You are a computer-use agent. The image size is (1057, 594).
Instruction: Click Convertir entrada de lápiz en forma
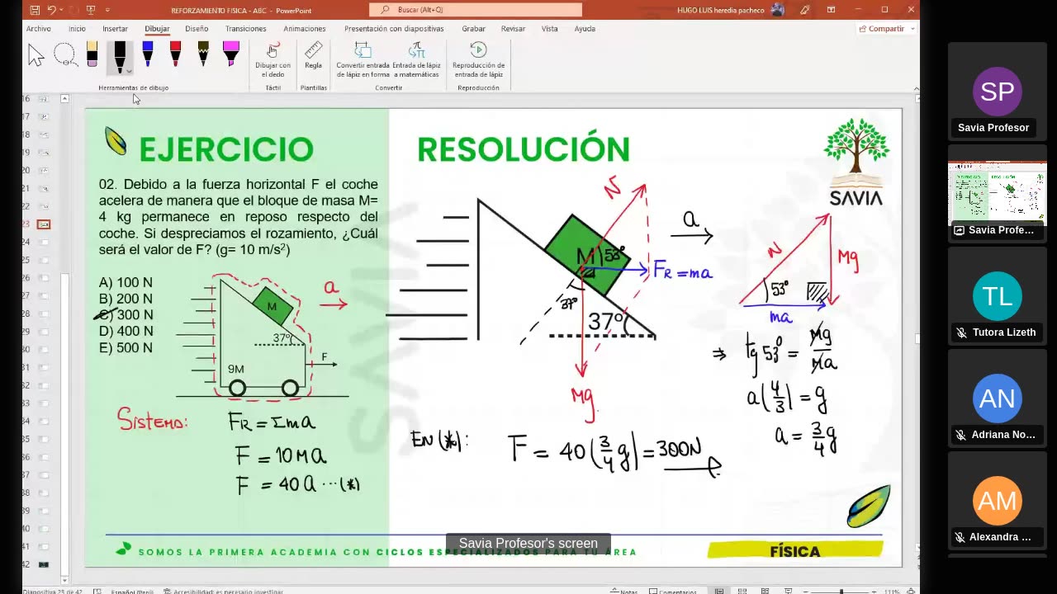pos(363,60)
